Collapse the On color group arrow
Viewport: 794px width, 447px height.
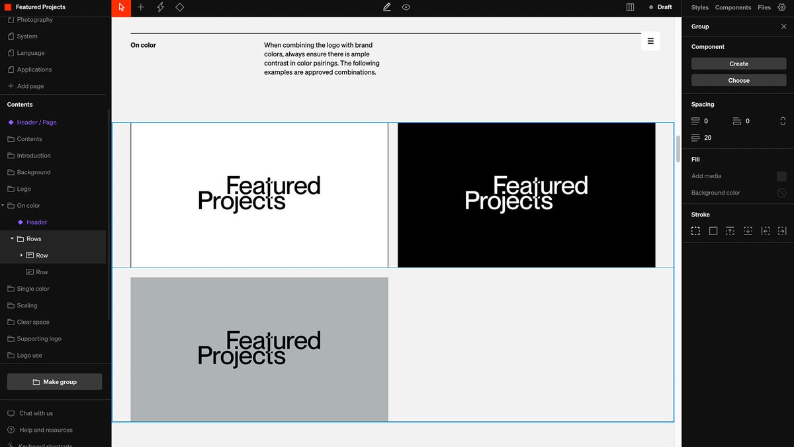click(x=3, y=205)
